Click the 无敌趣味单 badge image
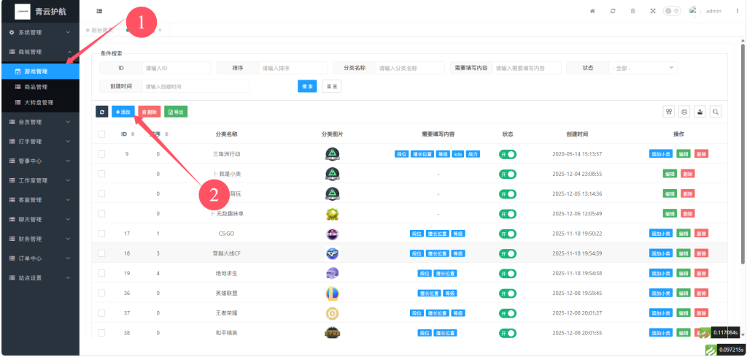 332,213
